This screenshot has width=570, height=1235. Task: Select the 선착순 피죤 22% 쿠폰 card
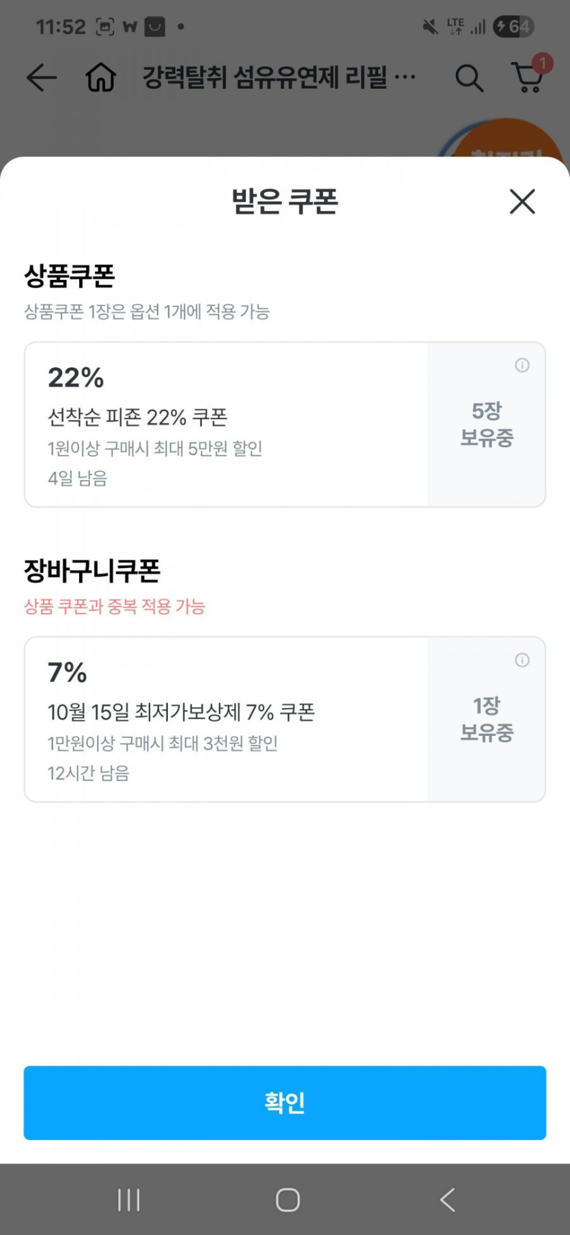click(225, 425)
